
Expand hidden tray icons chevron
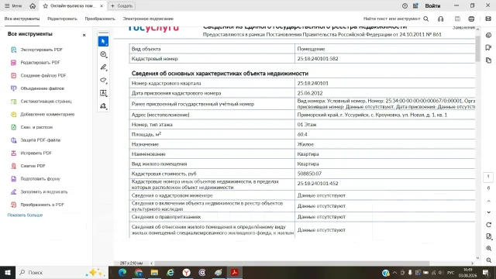394,273
